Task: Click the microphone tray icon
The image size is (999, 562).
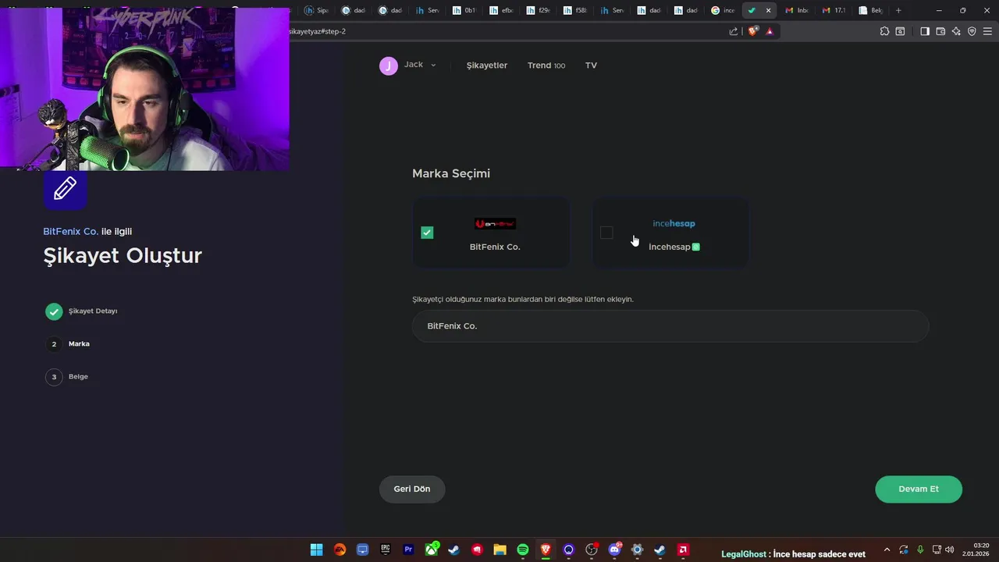Action: click(920, 550)
